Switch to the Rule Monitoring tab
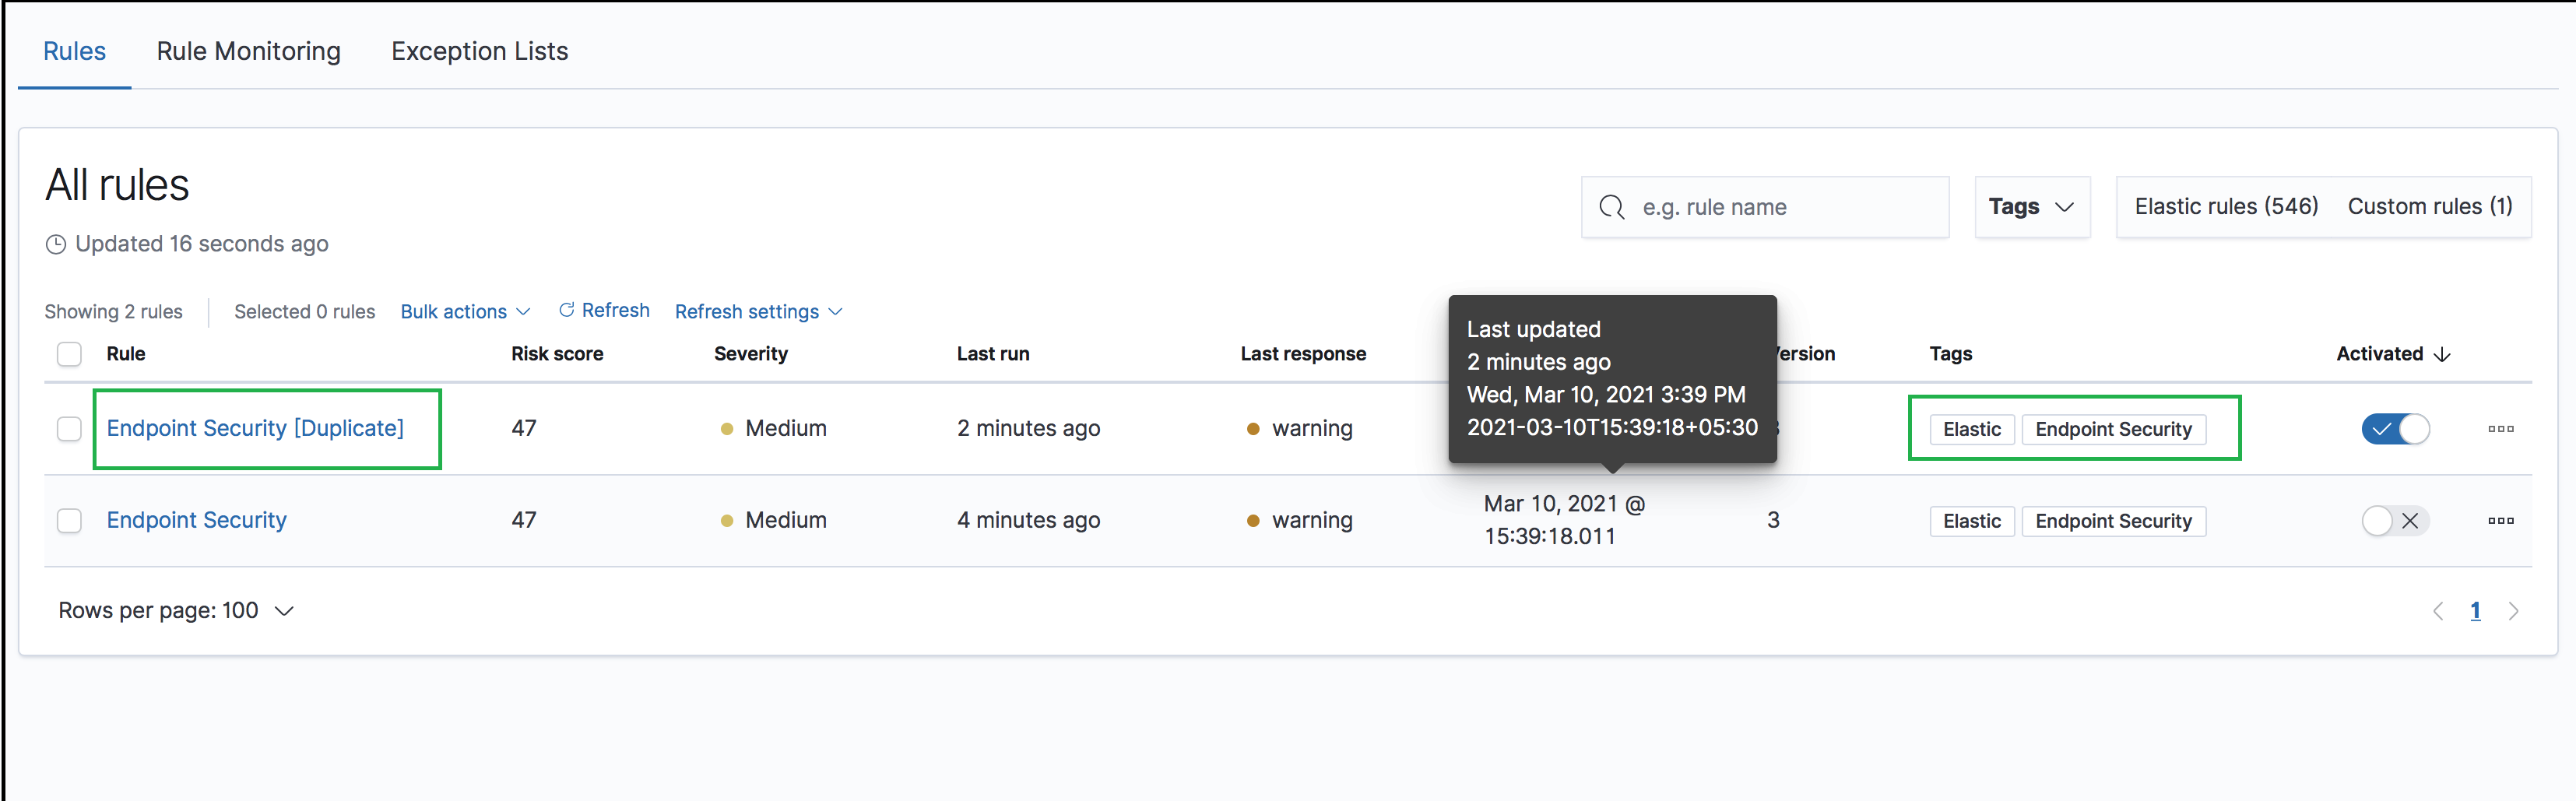 pos(249,51)
